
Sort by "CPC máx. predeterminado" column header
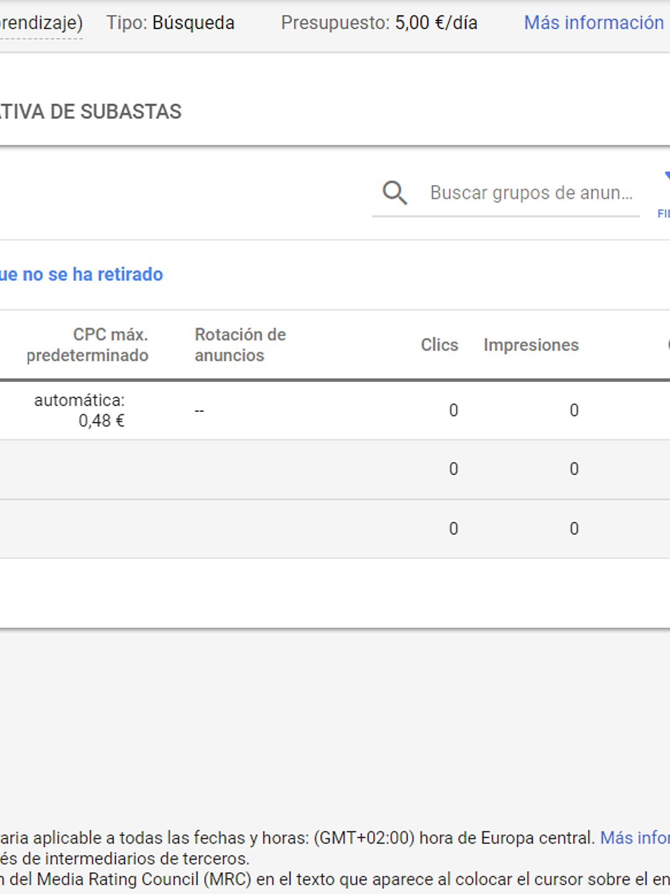click(87, 345)
